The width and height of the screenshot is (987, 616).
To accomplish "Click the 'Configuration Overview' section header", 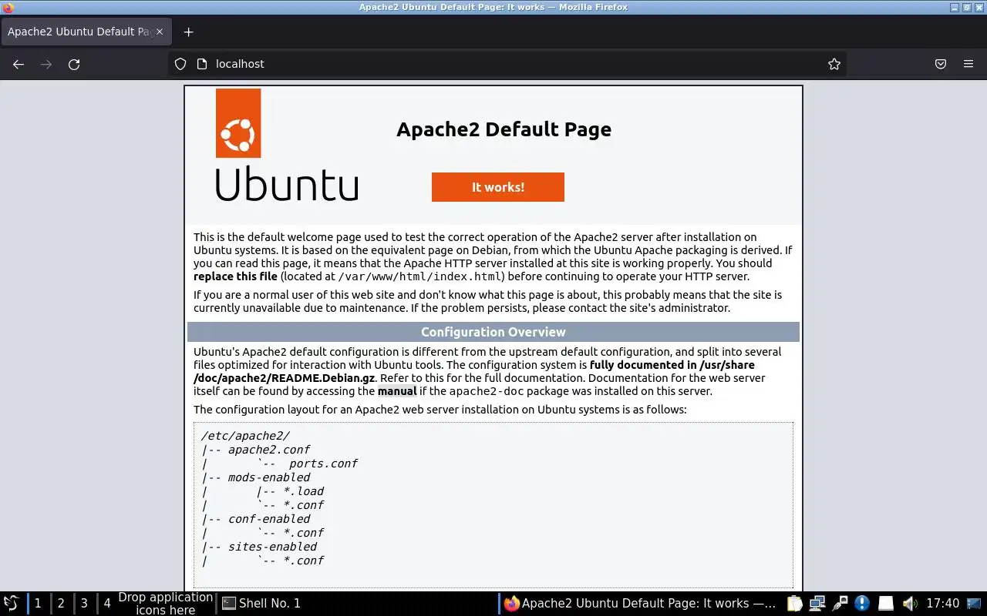I will tap(493, 332).
